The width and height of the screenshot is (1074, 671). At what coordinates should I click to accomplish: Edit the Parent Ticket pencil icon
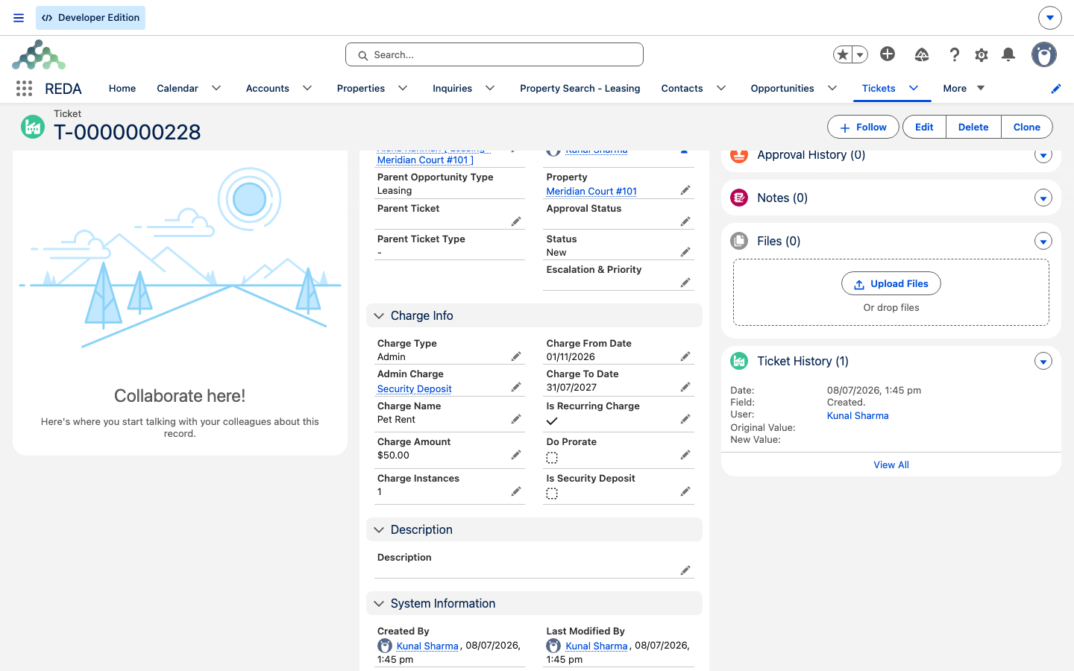click(x=515, y=221)
